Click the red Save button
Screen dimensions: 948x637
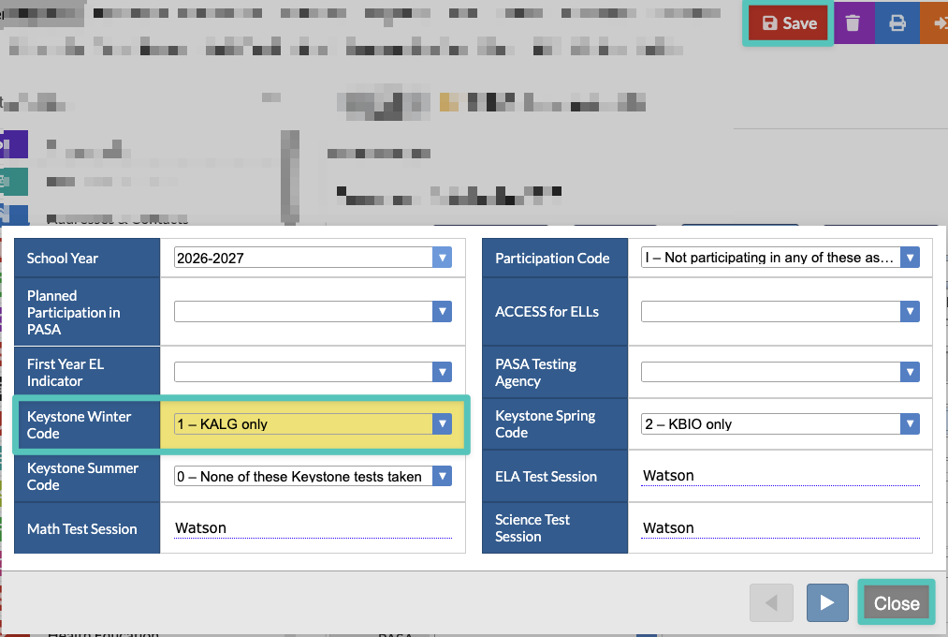point(788,23)
